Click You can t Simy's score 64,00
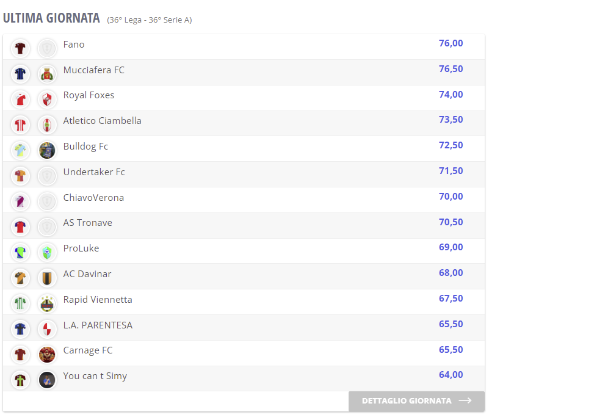 pyautogui.click(x=451, y=375)
